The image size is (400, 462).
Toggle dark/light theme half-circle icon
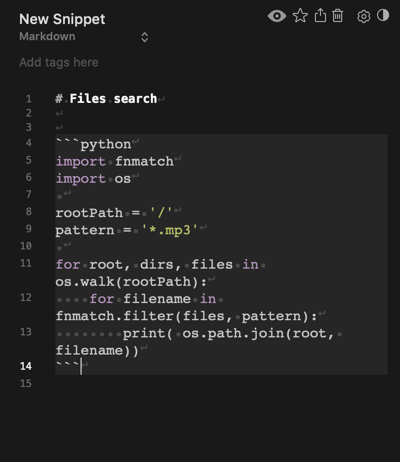(x=383, y=15)
